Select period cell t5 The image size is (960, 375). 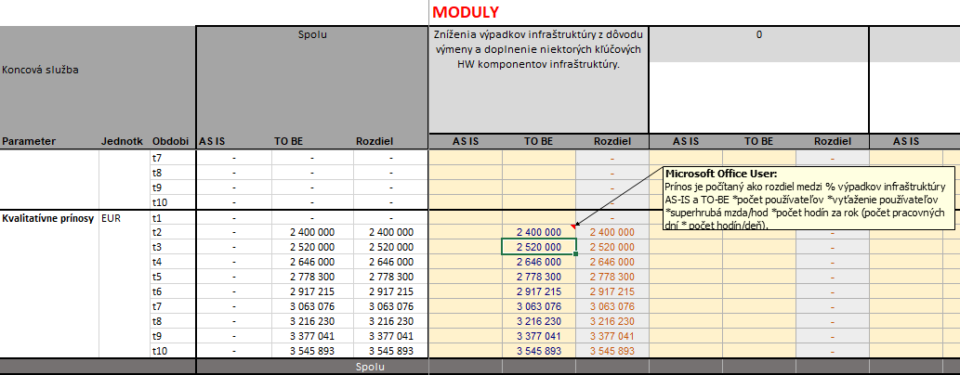click(x=173, y=277)
